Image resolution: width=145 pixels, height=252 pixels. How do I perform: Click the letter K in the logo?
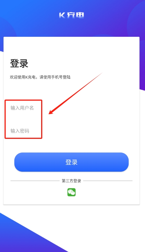[62, 15]
